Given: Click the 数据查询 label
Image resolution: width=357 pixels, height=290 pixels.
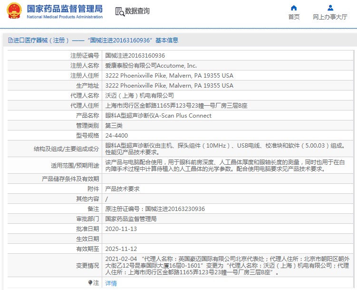Looking at the screenshot, I should pos(137,11).
